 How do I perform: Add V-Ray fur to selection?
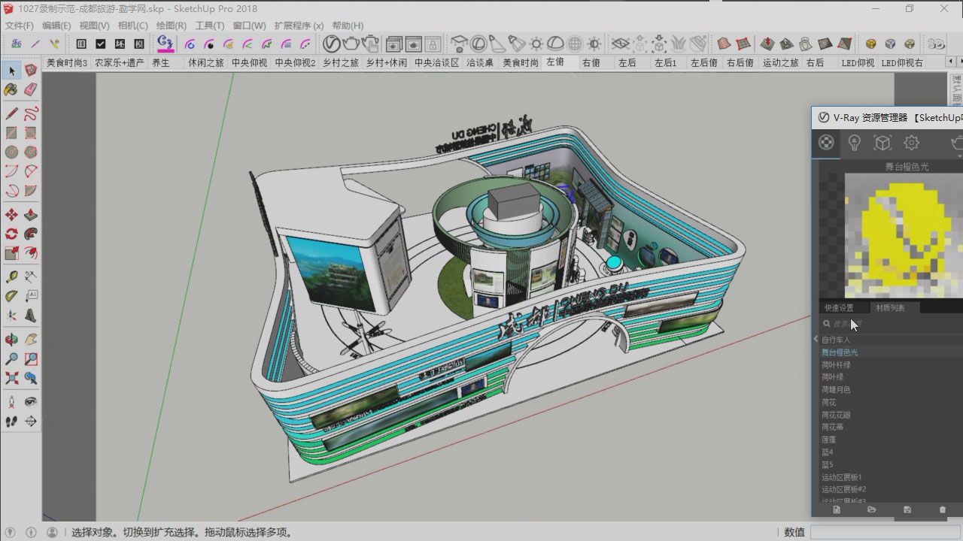[679, 44]
